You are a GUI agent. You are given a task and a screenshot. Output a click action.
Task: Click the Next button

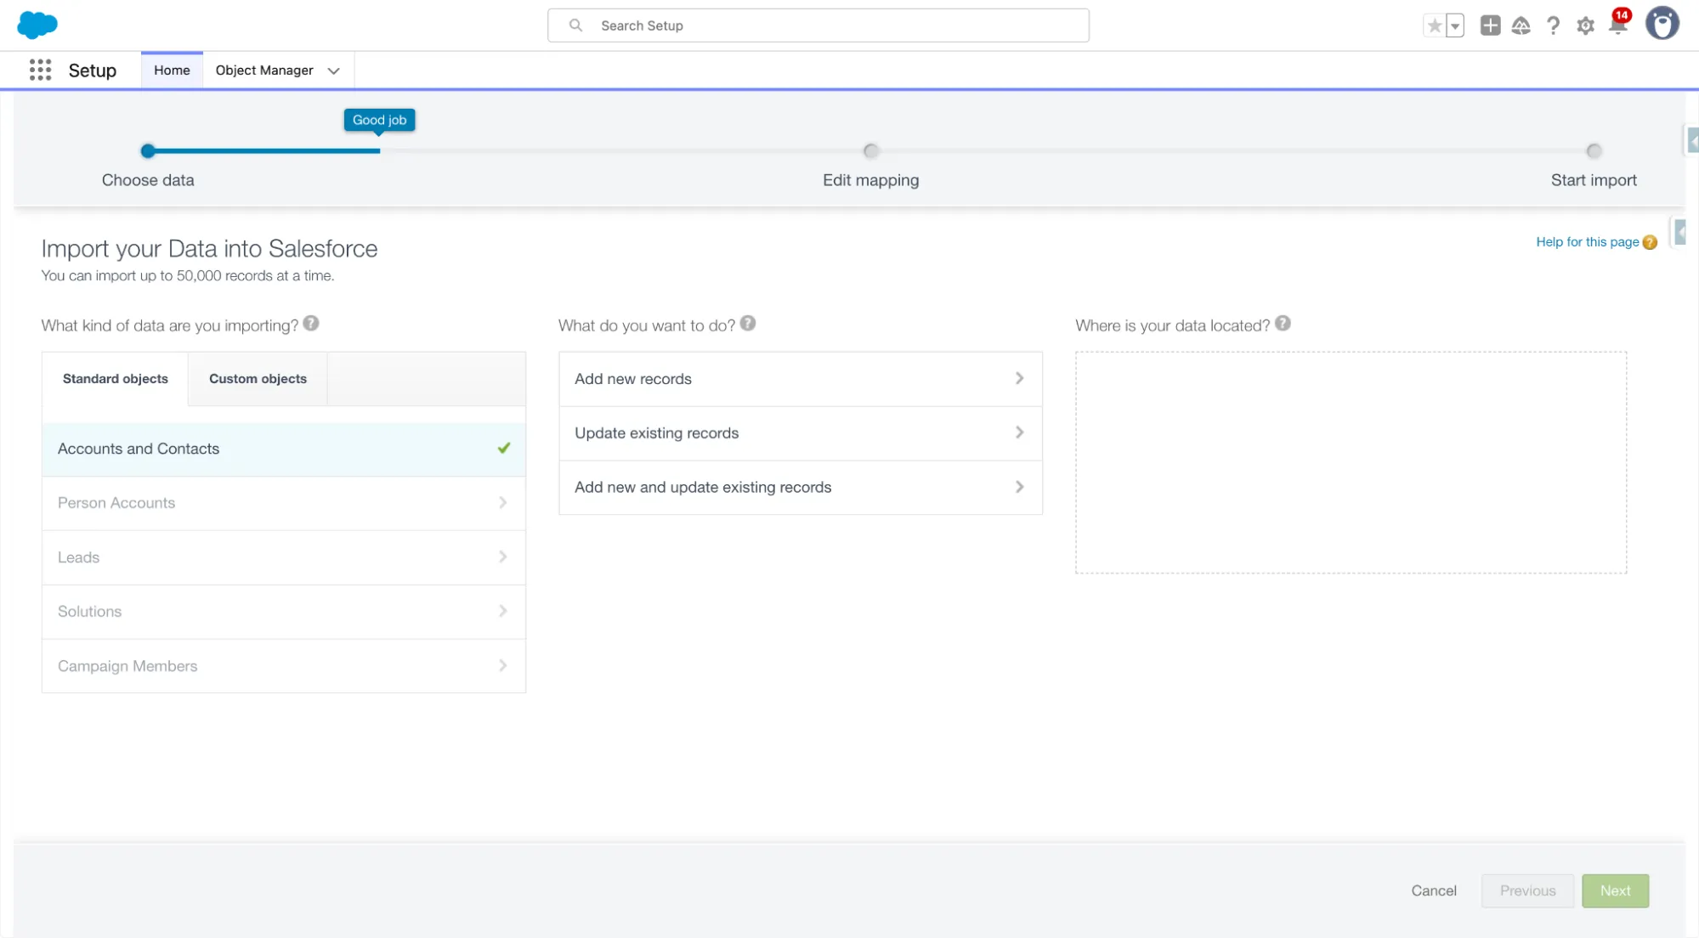coord(1615,890)
